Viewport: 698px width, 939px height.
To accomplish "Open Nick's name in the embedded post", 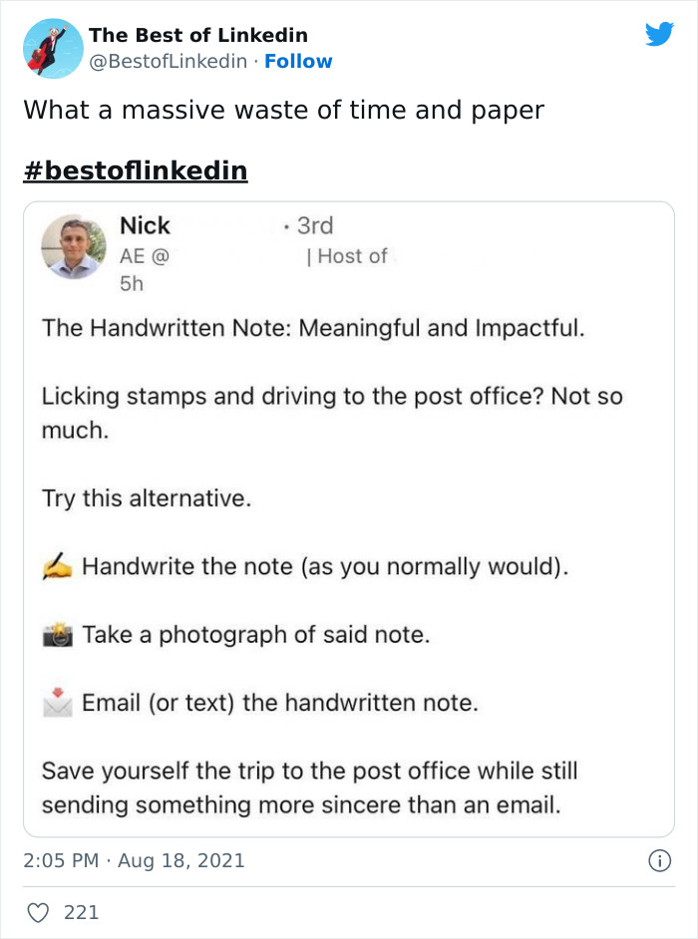I will point(145,225).
